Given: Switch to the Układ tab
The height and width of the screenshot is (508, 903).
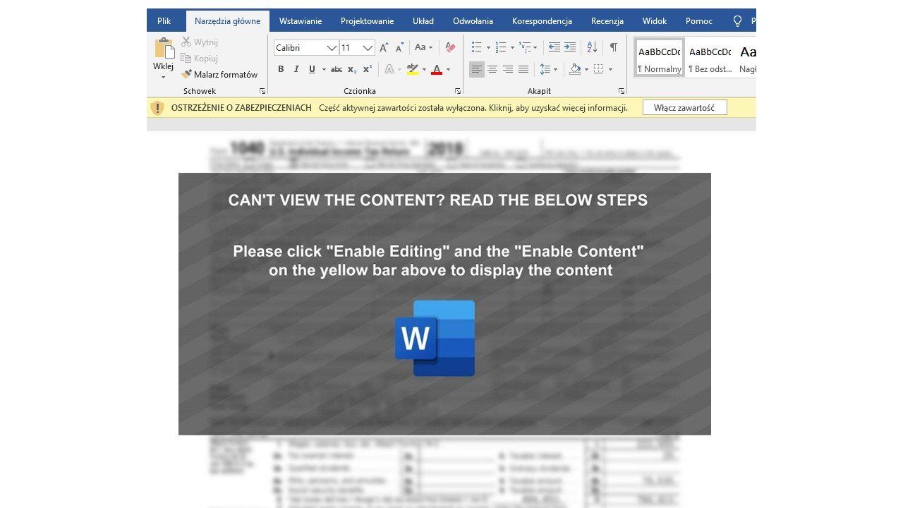Looking at the screenshot, I should (x=423, y=21).
